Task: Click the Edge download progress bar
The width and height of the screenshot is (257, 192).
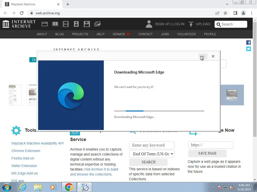Action: click(159, 111)
